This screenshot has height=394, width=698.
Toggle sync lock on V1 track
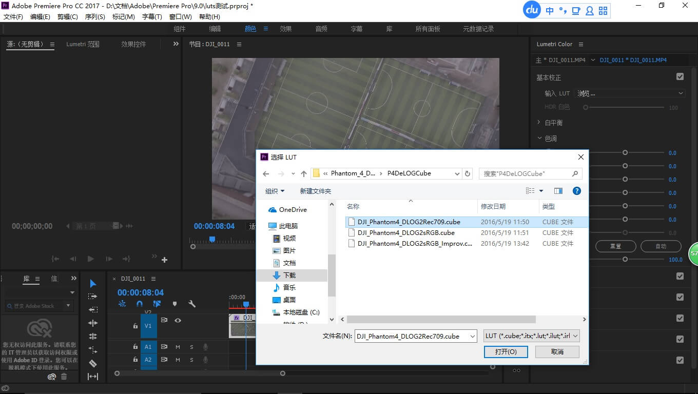coord(164,320)
